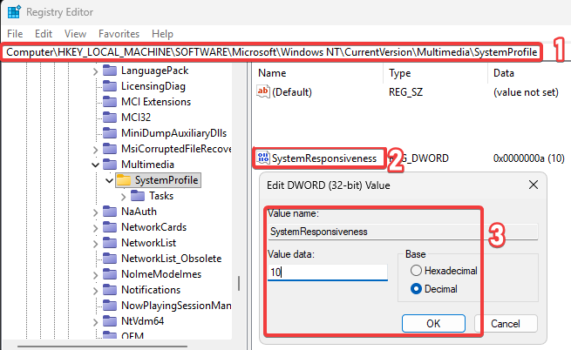
Task: Expand the NetworkCards key
Action: 95,228
